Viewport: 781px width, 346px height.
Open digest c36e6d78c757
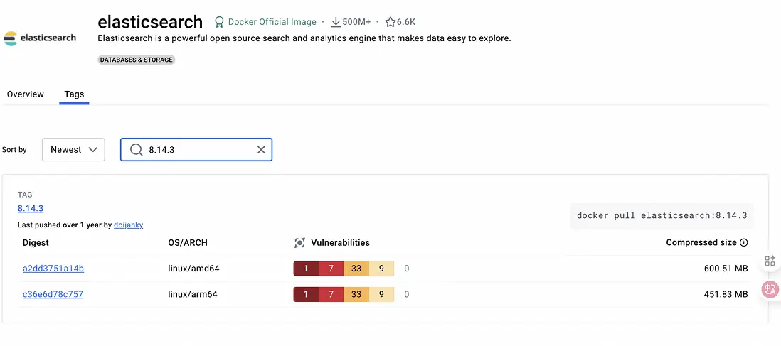(x=53, y=294)
